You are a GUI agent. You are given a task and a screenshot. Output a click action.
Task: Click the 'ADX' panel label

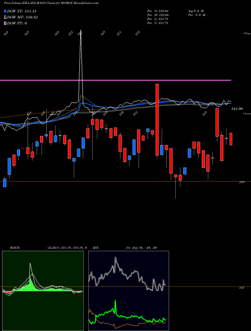(x=95, y=247)
